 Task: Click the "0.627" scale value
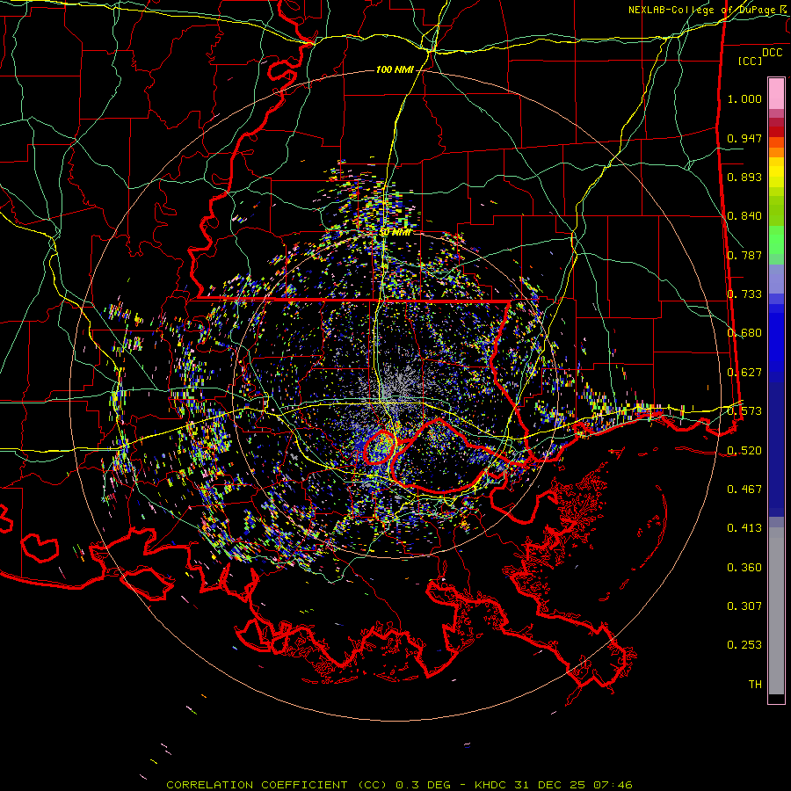744,373
